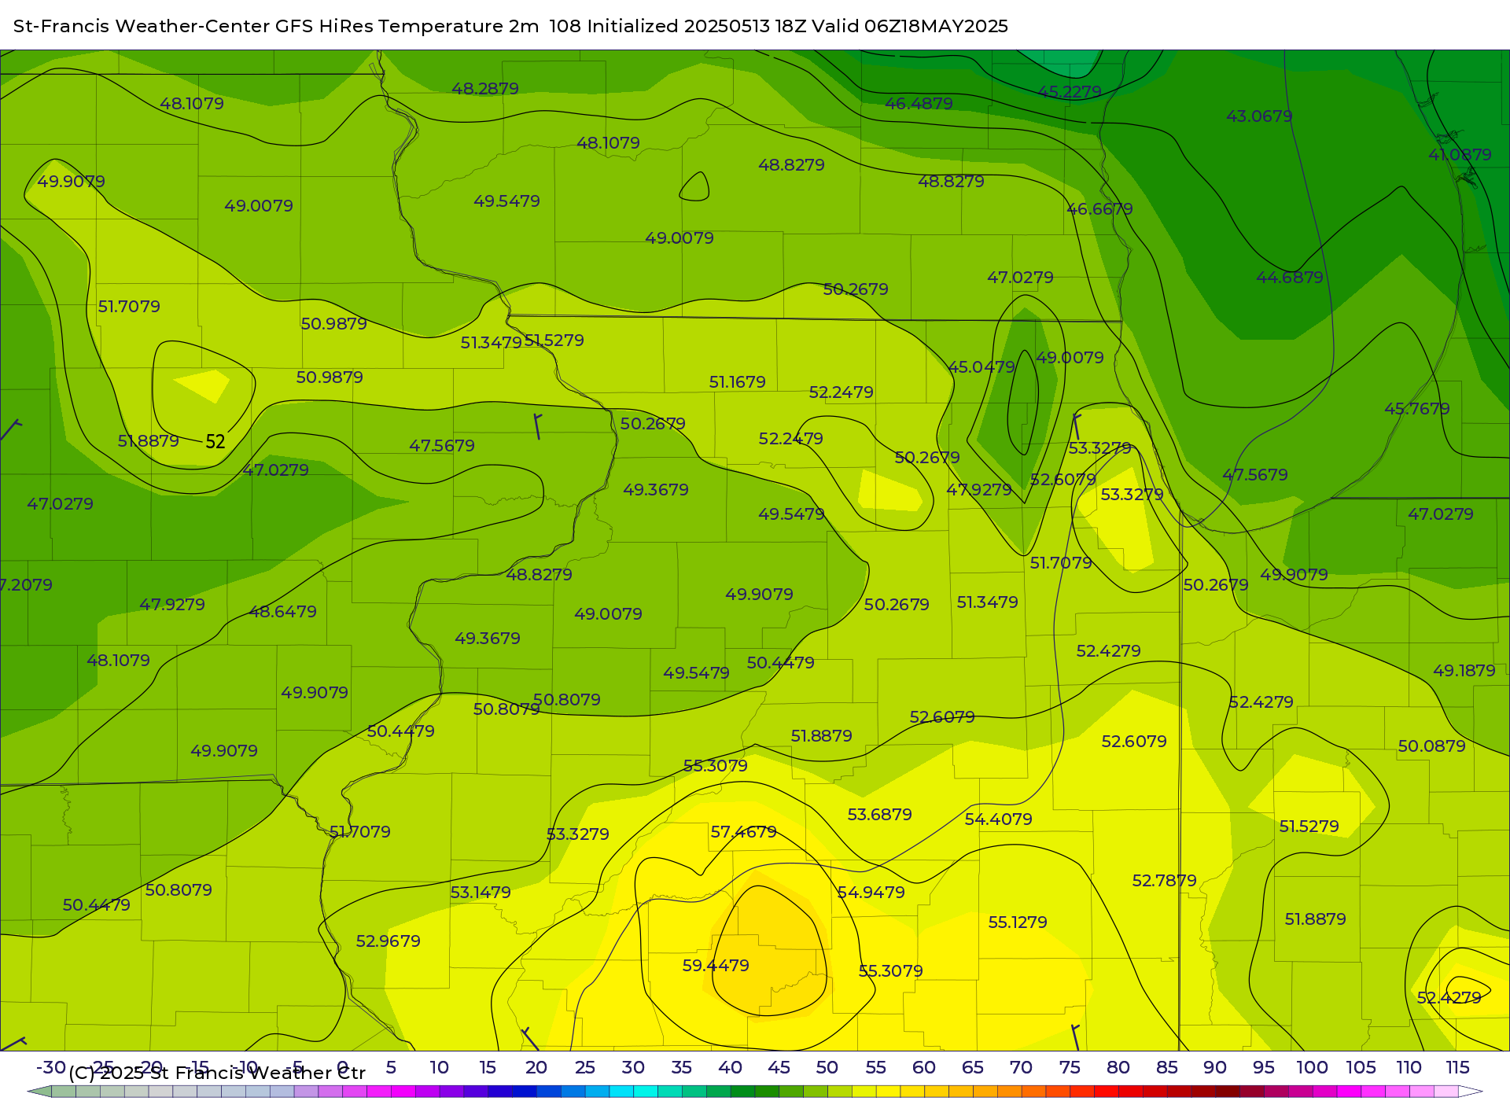Click the bright red colorbar segment below 80
Screen dimensions: 1510x1101
click(x=1106, y=1092)
